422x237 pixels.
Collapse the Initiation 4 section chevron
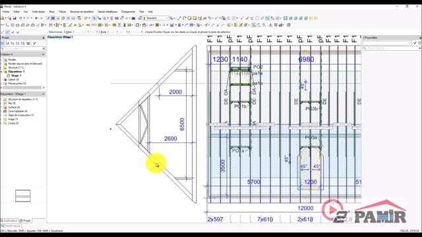pos(44,54)
